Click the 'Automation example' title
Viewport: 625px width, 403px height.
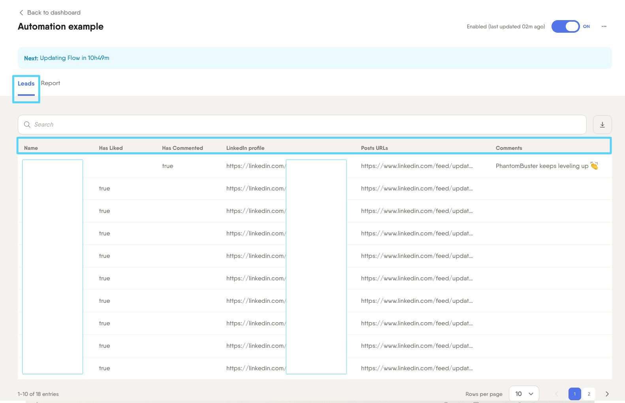60,27
